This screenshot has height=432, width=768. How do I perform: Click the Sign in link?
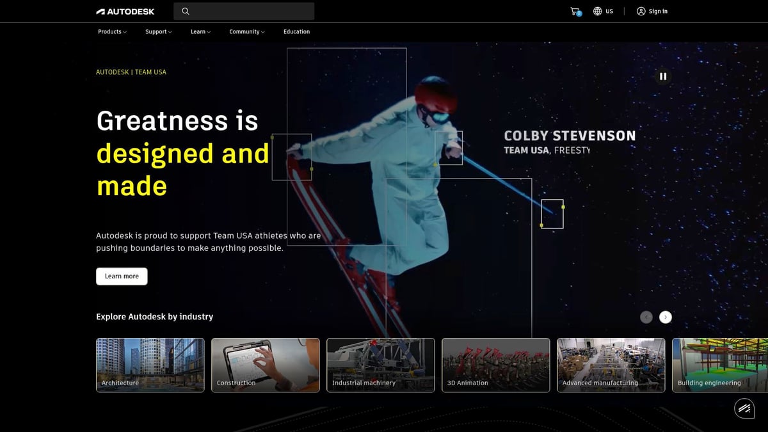pyautogui.click(x=658, y=12)
